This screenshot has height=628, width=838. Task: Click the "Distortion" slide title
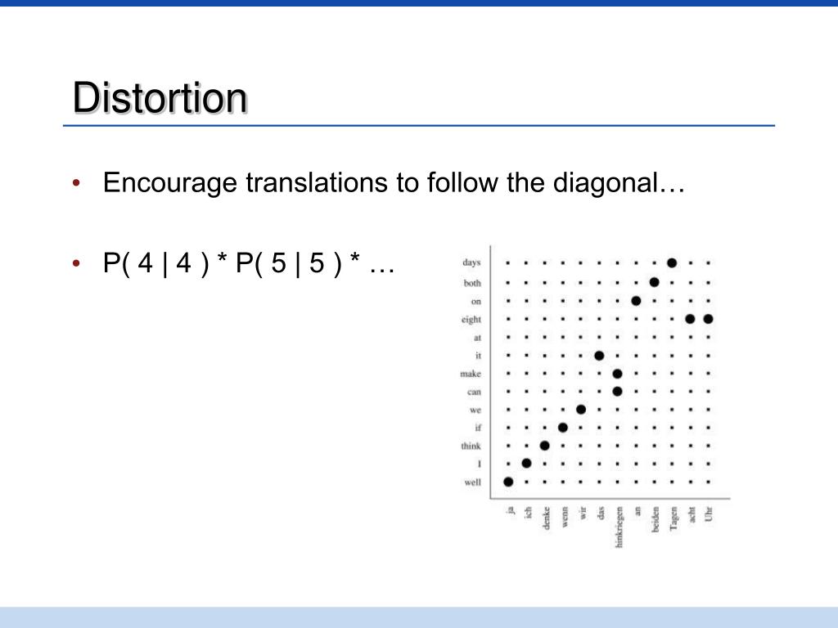(x=160, y=98)
